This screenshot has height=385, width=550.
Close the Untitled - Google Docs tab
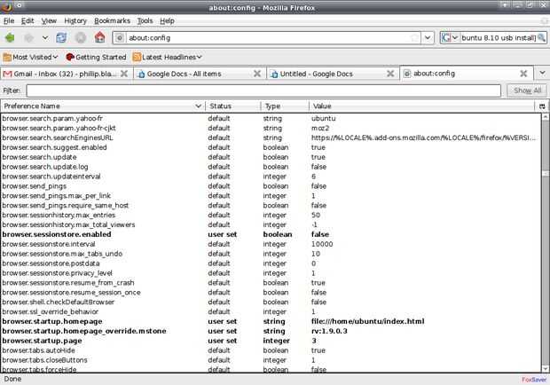click(x=390, y=74)
